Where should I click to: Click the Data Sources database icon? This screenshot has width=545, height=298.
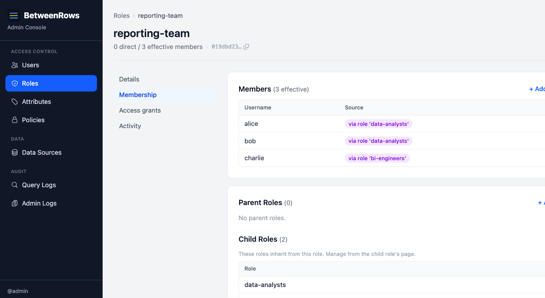[15, 152]
